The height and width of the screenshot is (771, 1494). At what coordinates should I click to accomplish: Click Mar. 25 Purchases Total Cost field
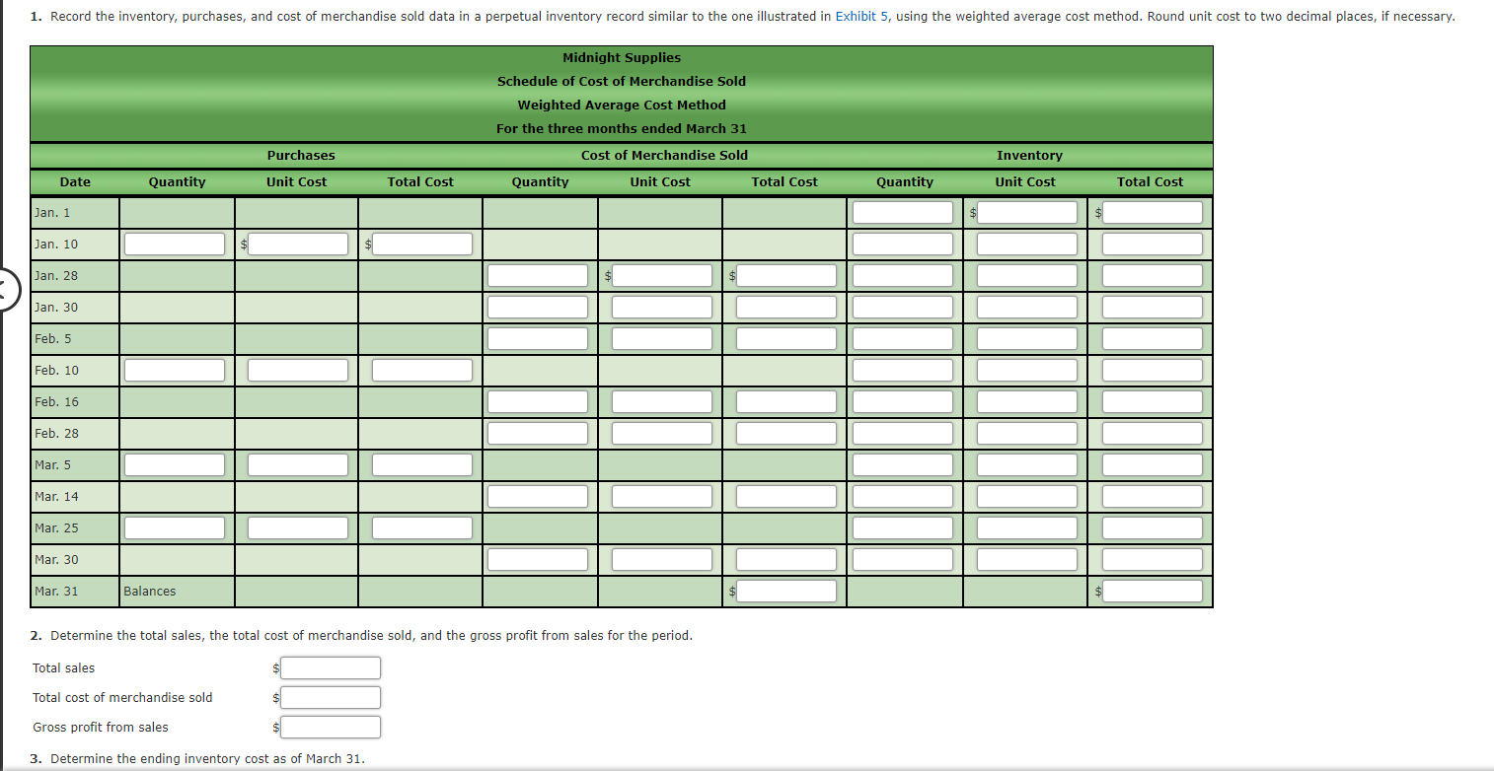pos(422,527)
